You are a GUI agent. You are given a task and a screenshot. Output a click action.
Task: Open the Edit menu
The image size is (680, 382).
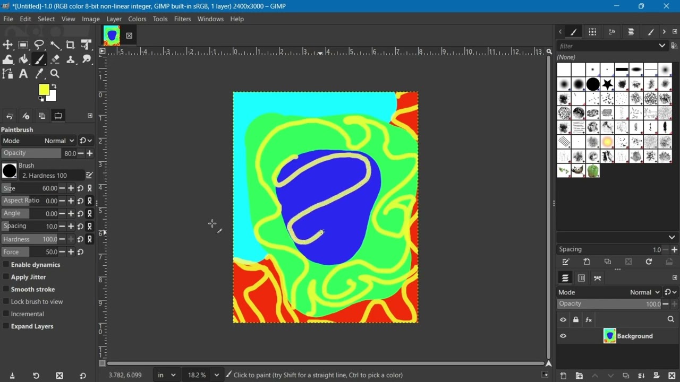25,19
